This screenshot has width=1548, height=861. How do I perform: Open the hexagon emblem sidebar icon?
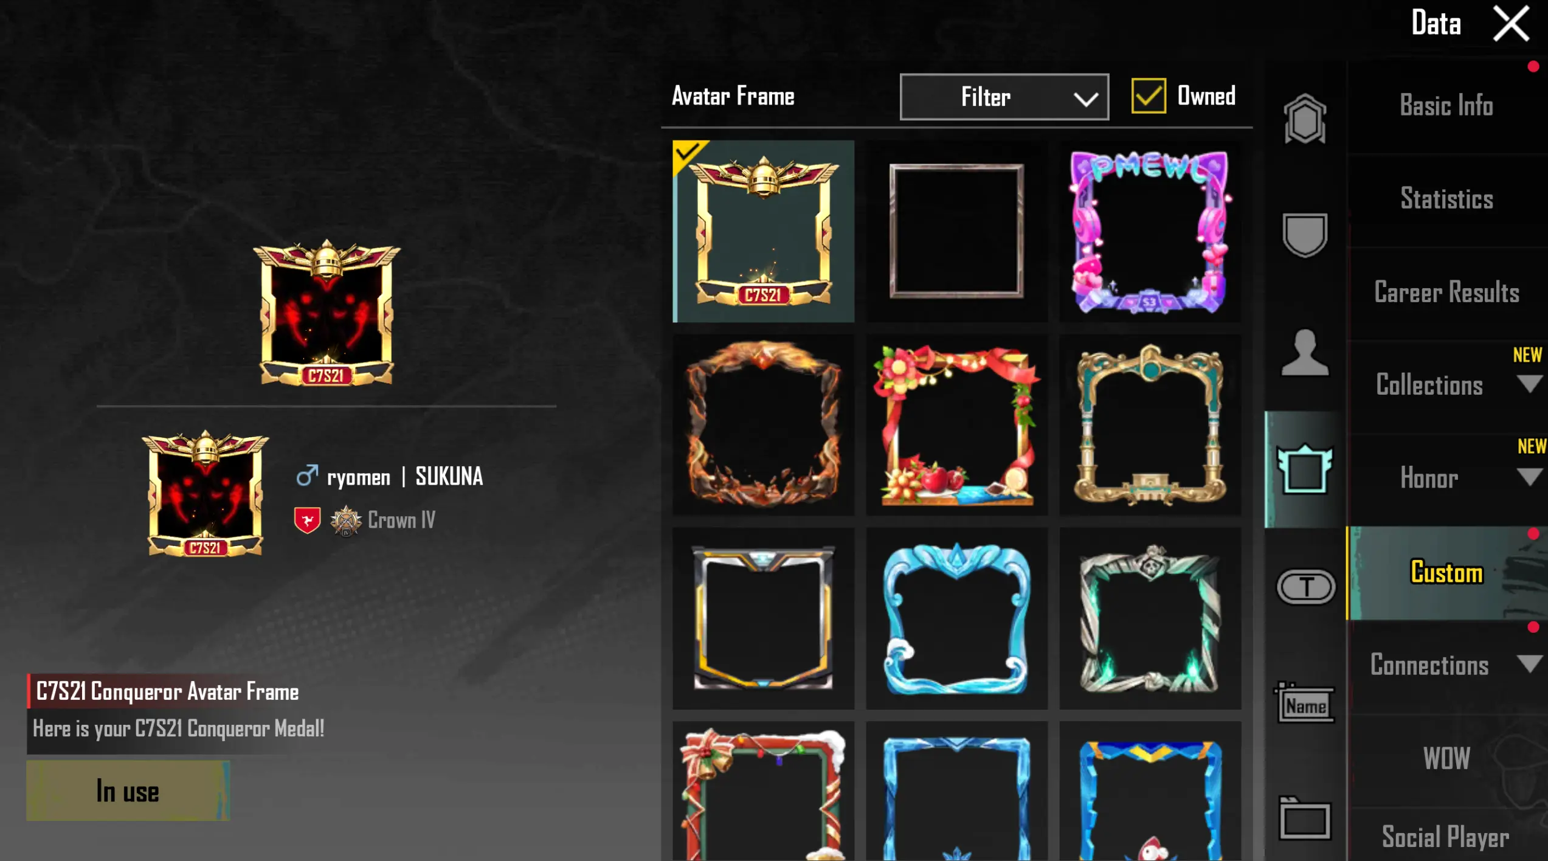click(1305, 119)
